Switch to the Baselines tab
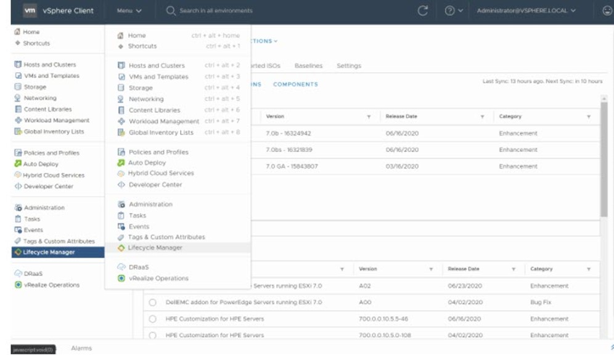This screenshot has width=614, height=355. 309,66
